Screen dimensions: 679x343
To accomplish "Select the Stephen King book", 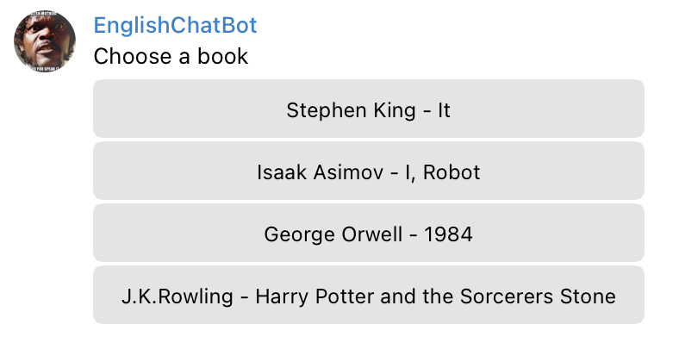I will 369,109.
